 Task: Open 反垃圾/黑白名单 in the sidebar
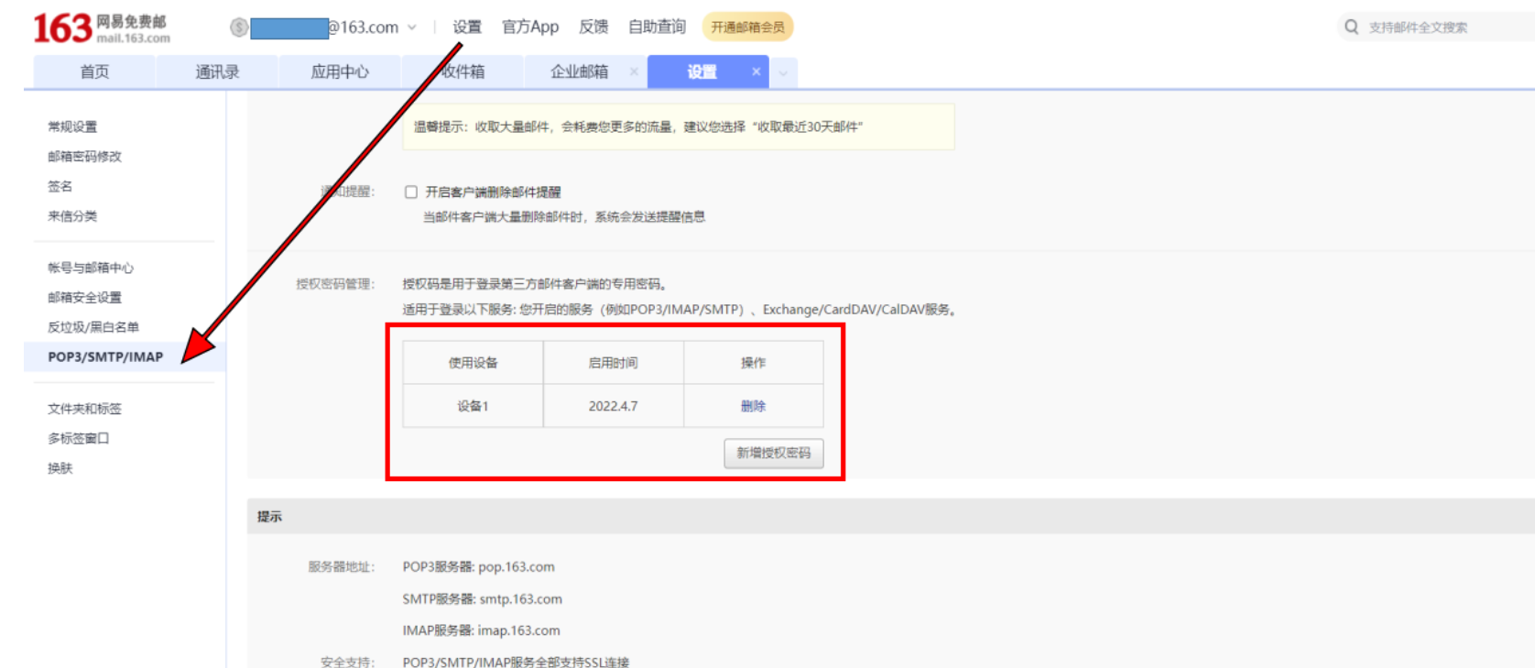tap(93, 327)
